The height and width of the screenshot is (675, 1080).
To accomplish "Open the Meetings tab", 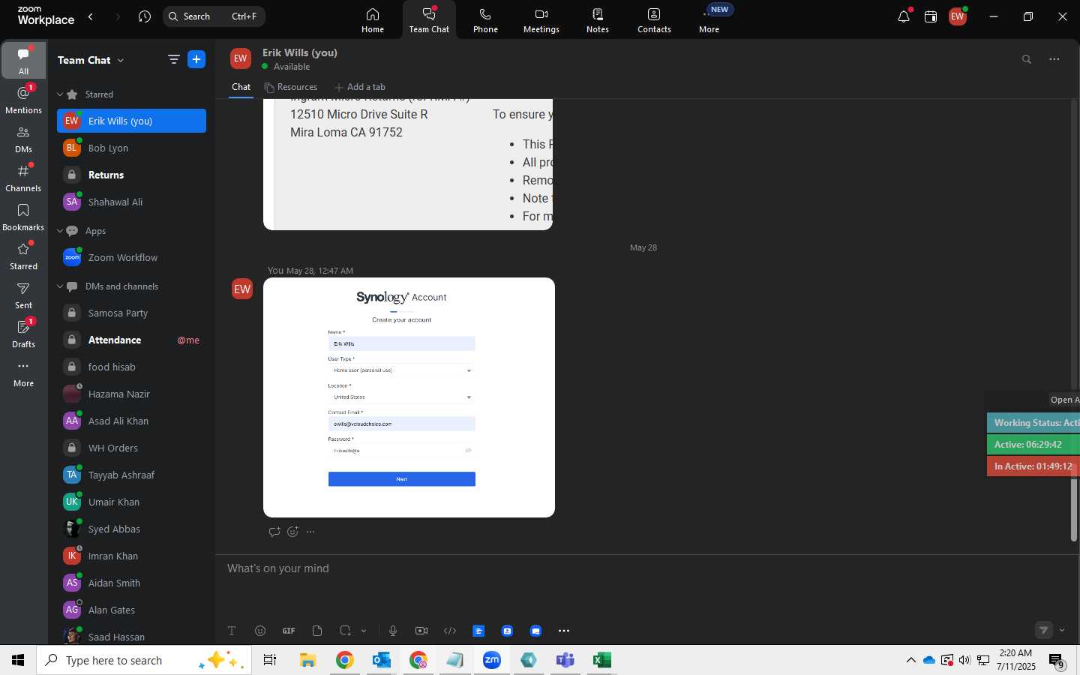I will tap(541, 20).
